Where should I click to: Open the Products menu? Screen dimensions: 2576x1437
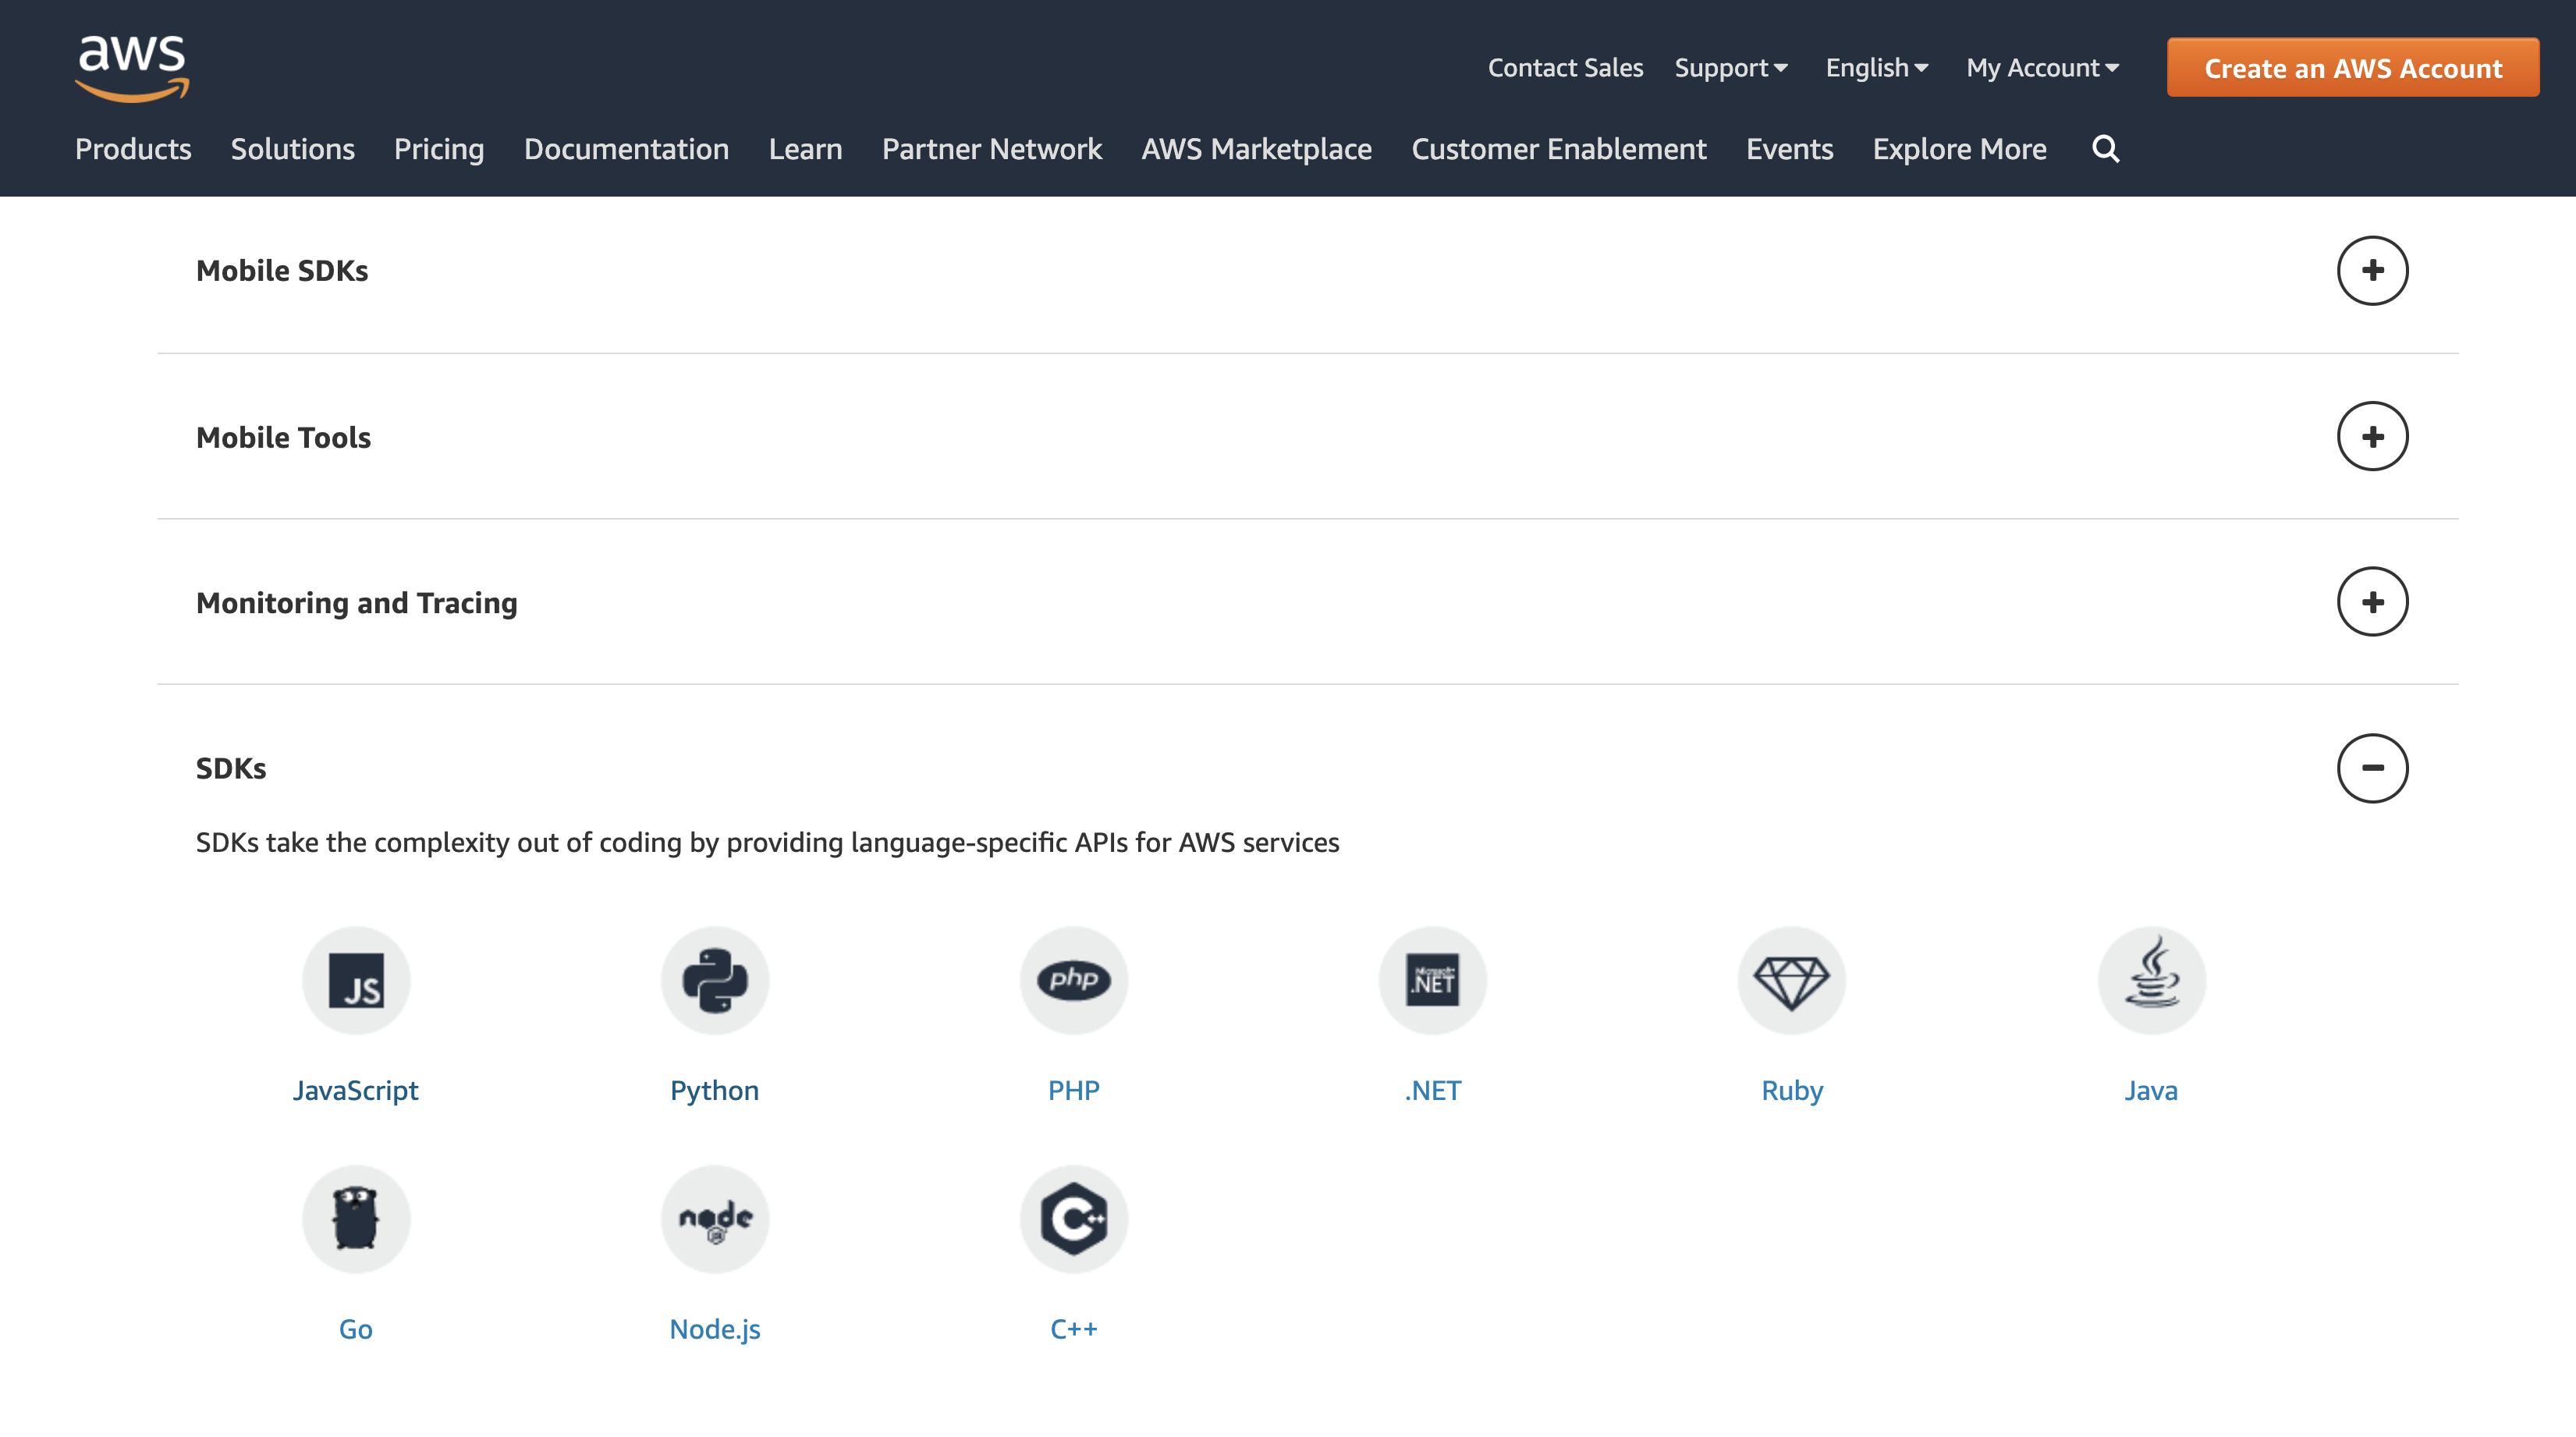pyautogui.click(x=133, y=149)
